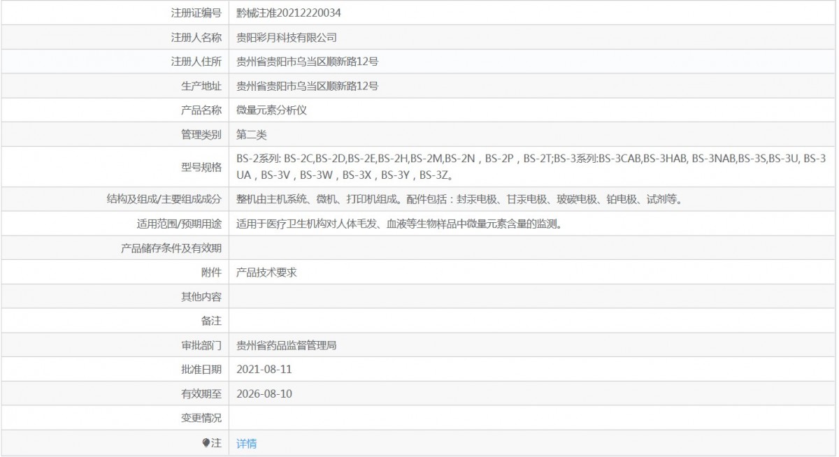
Task: Click the 注册人住所 label
Action: coord(196,61)
